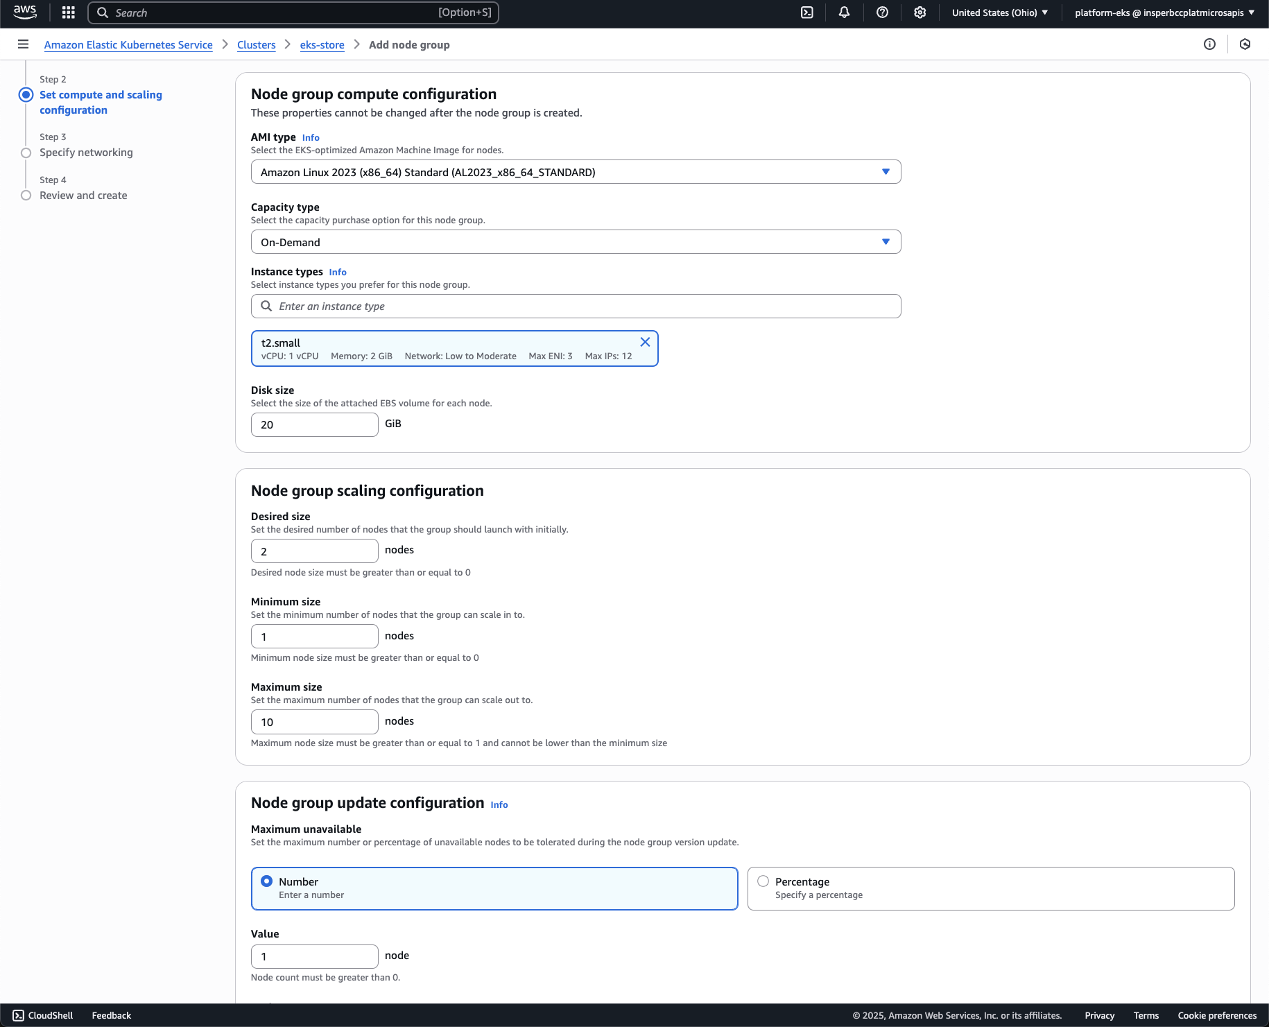Open the info panel icon at top right
Viewport: 1269px width, 1027px height.
pyautogui.click(x=1209, y=44)
